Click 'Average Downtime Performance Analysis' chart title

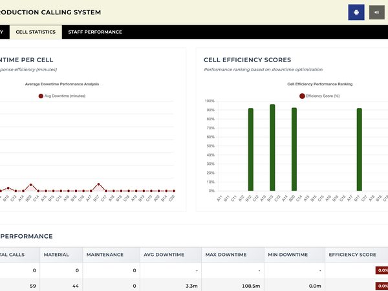(62, 84)
